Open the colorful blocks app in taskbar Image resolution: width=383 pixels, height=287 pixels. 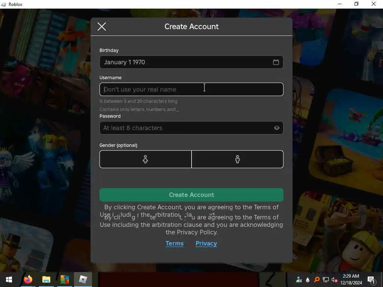pyautogui.click(x=64, y=280)
